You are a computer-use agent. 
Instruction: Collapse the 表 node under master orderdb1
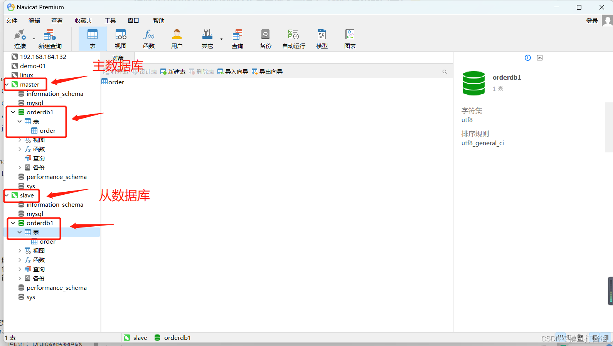(x=20, y=121)
